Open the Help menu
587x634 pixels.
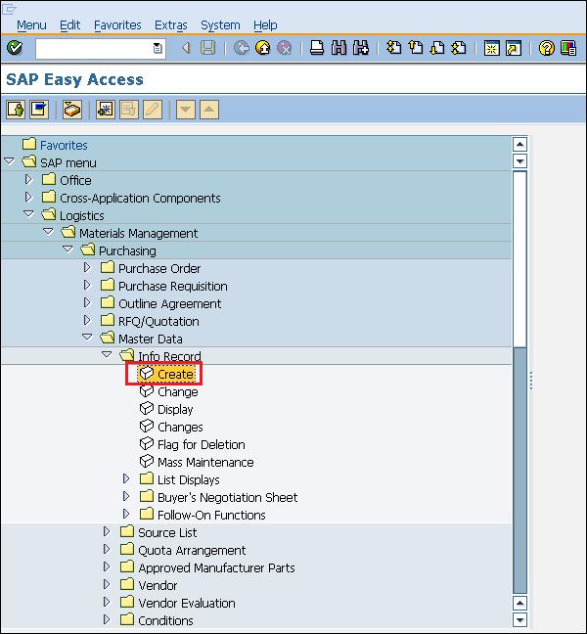point(265,25)
